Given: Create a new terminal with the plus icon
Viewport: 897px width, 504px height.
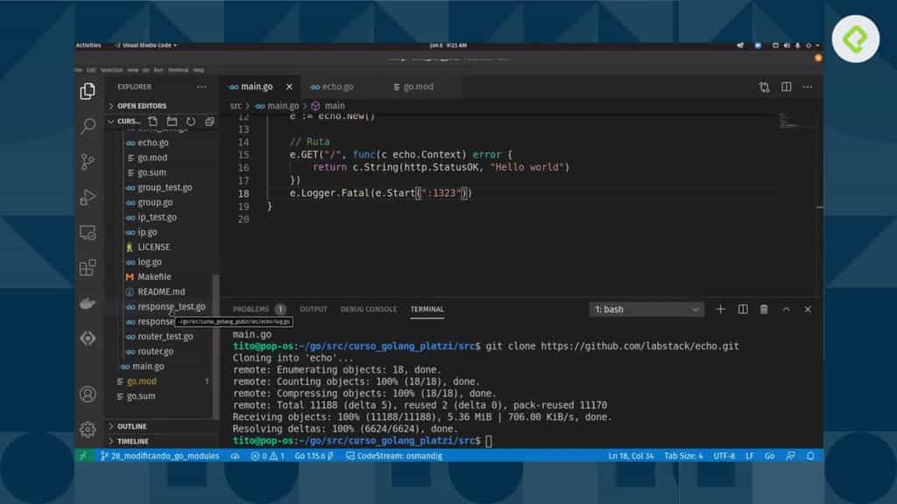Looking at the screenshot, I should click(x=720, y=309).
